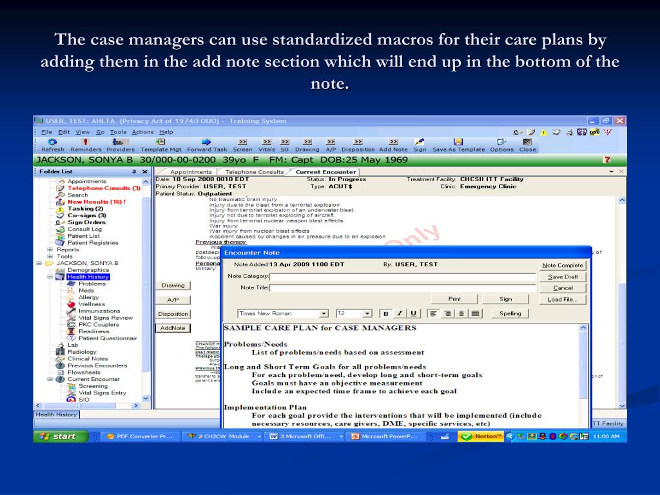The height and width of the screenshot is (495, 660).
Task: Select Clinical Notes in folder list
Action: pos(88,358)
